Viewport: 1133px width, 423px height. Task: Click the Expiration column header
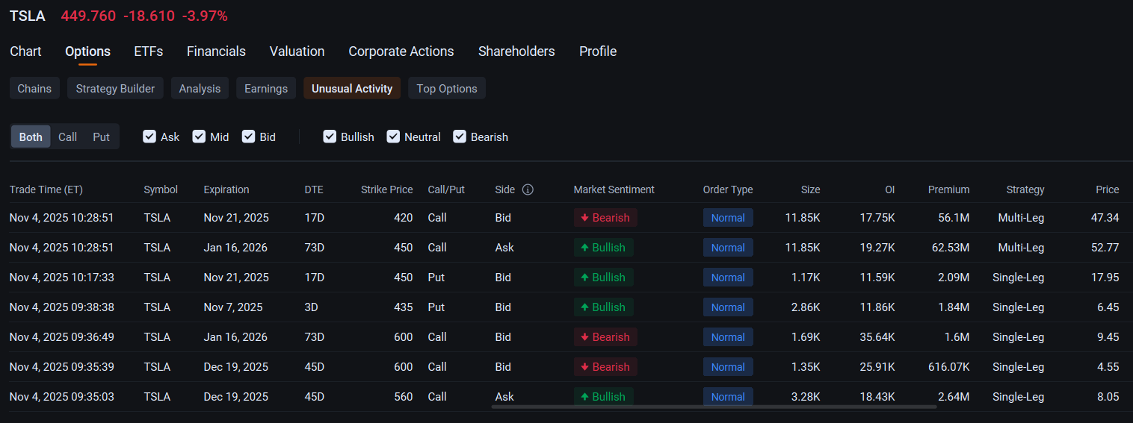226,189
